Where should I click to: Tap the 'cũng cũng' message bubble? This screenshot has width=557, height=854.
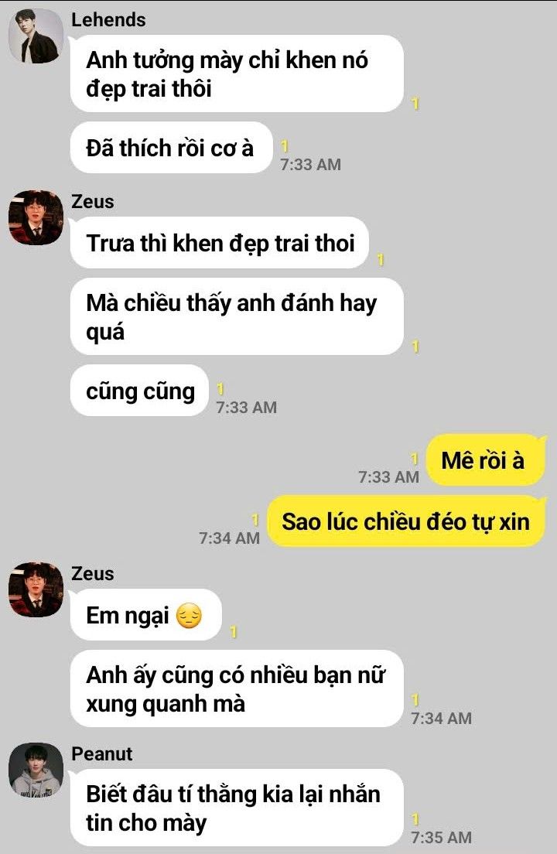139,391
